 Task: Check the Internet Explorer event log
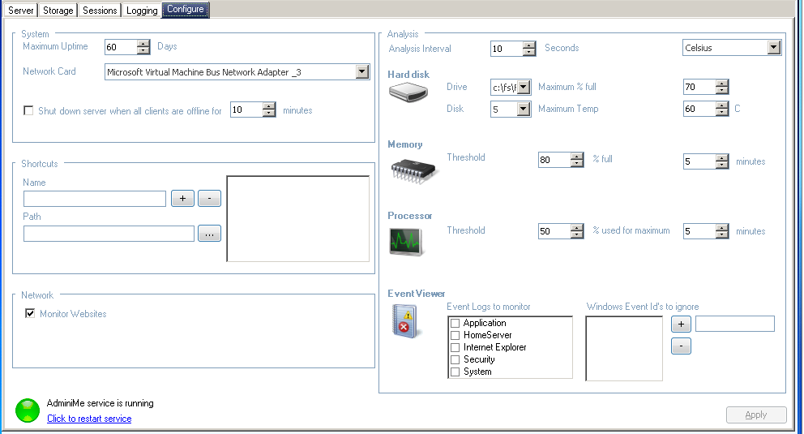click(x=455, y=347)
